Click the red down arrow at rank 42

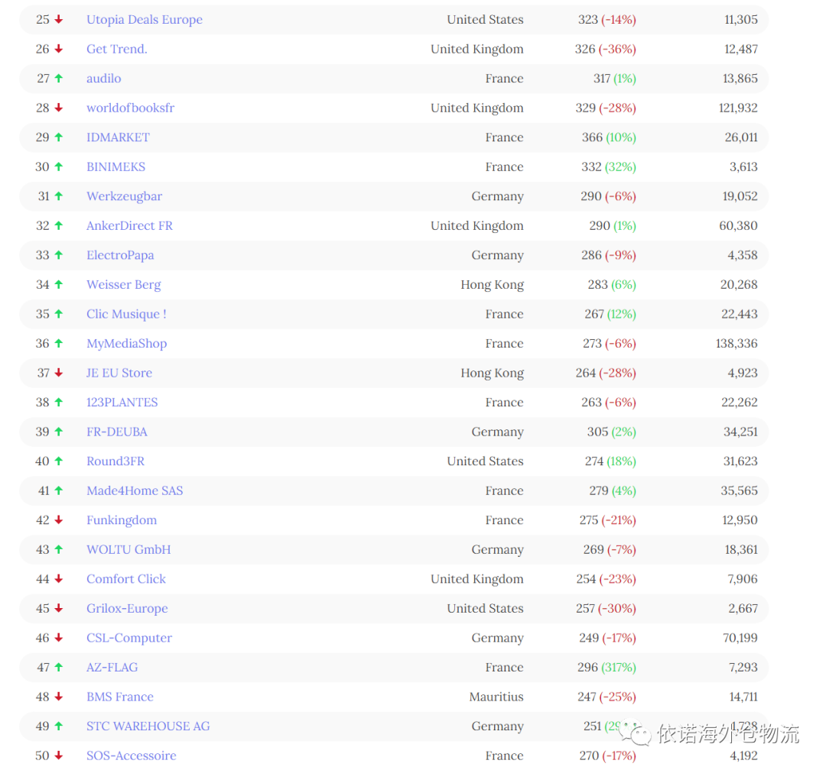pos(58,520)
